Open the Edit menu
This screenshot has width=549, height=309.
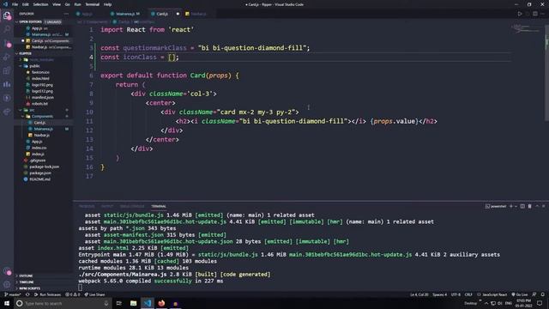click(26, 4)
